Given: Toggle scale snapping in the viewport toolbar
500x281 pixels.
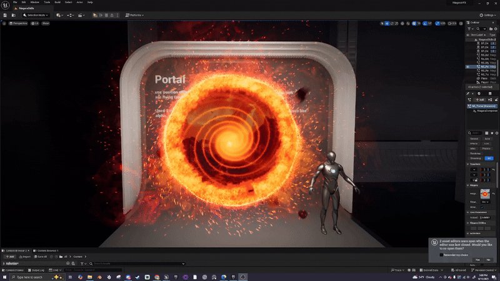Looking at the screenshot, I should pos(437,23).
